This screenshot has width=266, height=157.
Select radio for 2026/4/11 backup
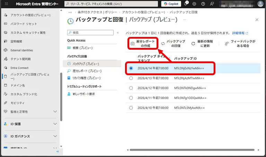coord(131,98)
